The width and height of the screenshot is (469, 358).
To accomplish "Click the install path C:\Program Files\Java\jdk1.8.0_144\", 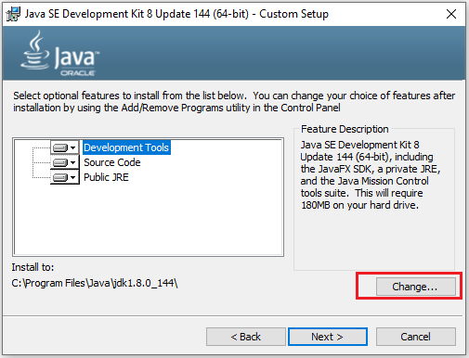I will pos(95,283).
